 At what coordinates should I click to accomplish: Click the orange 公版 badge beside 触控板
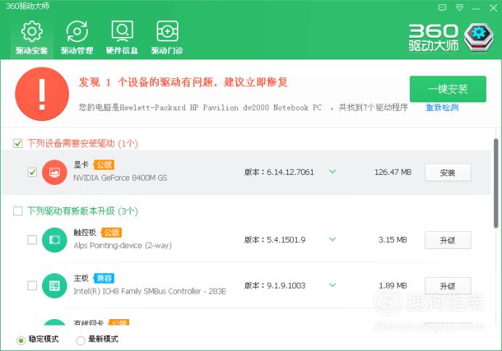pyautogui.click(x=112, y=232)
